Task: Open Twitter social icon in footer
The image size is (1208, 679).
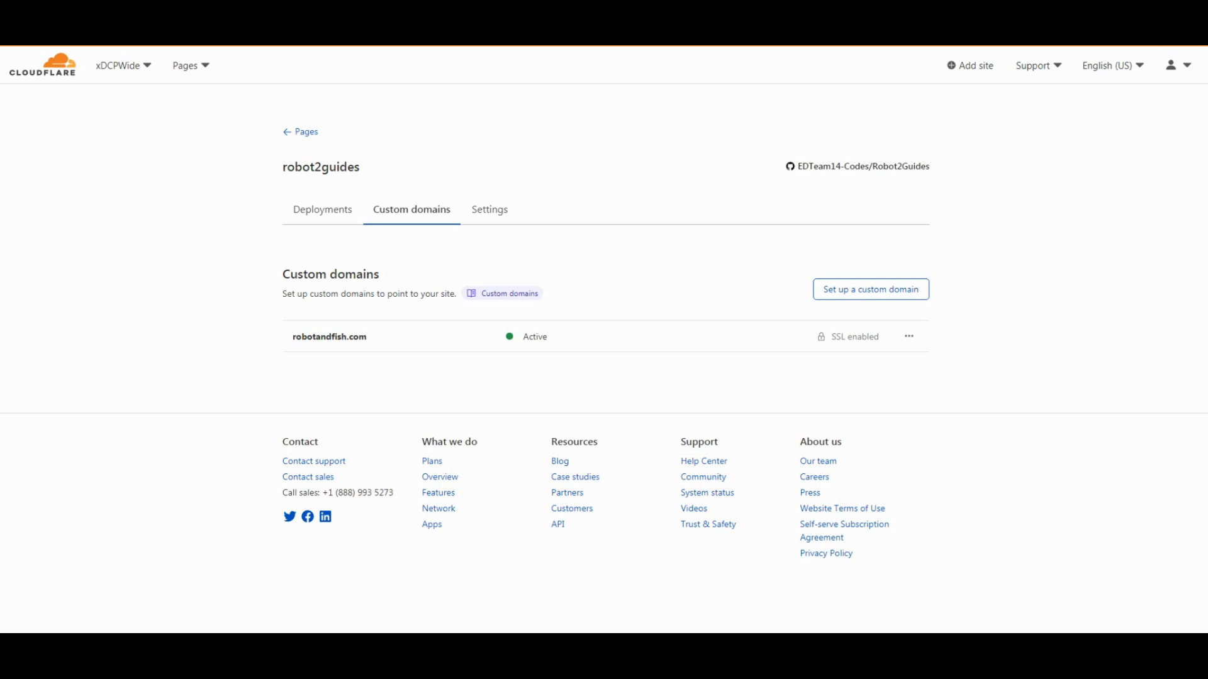Action: [289, 516]
